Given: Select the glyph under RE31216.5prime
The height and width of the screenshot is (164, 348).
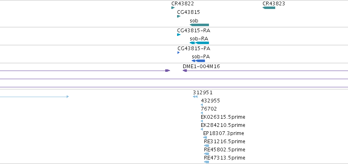Looking at the screenshot, I should point(207,146).
